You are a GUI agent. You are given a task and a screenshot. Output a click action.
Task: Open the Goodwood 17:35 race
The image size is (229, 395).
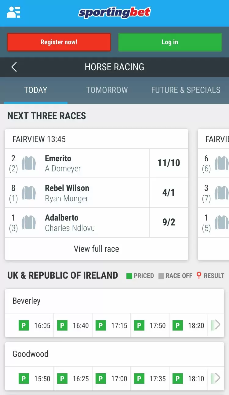coord(150,379)
